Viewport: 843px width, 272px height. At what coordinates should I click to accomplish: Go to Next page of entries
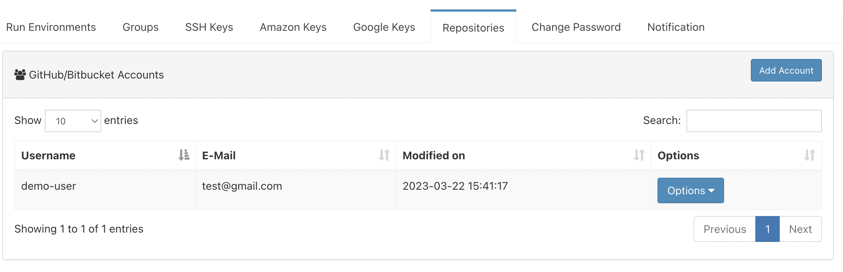(800, 229)
